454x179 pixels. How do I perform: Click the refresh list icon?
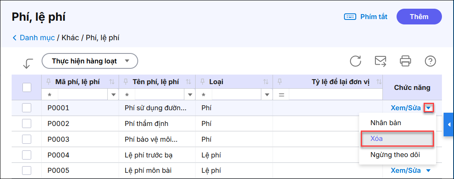click(355, 61)
